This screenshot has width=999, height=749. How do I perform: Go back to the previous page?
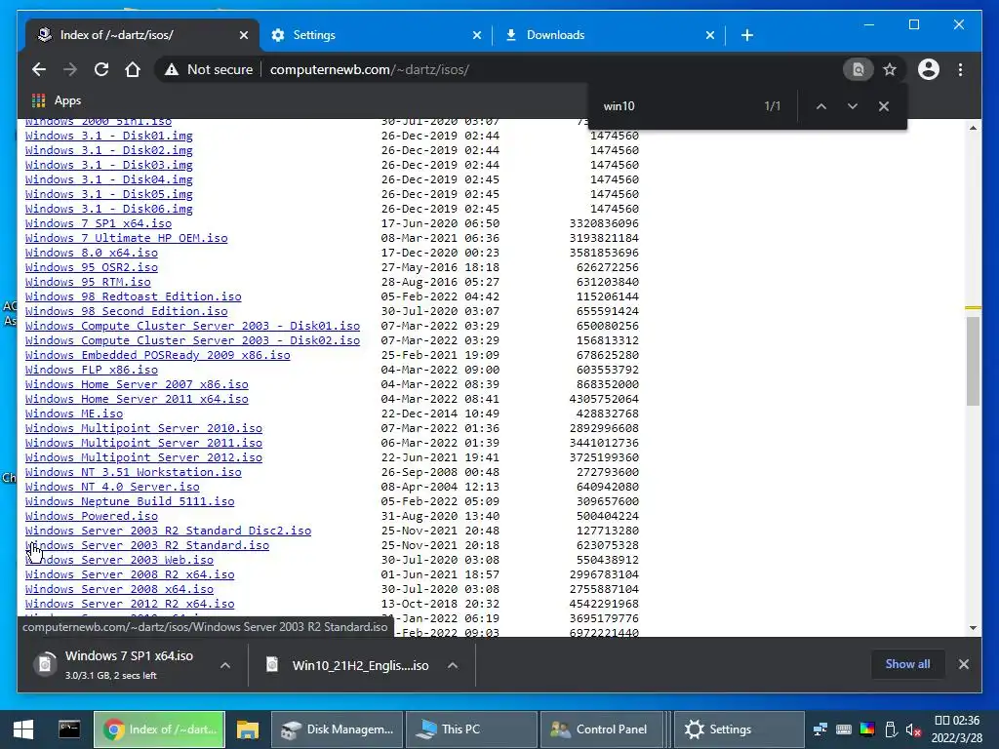[x=39, y=69]
